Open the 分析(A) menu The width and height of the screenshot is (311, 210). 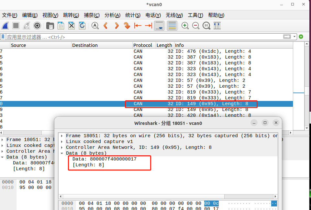click(x=113, y=15)
